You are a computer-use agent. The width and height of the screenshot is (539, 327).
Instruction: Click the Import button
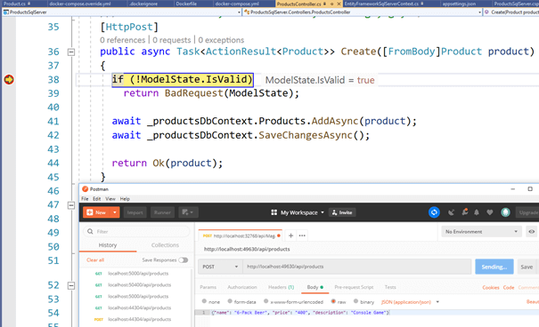(135, 212)
